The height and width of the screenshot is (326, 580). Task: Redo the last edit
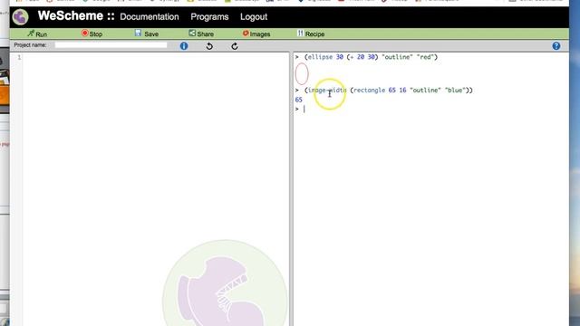(x=235, y=46)
